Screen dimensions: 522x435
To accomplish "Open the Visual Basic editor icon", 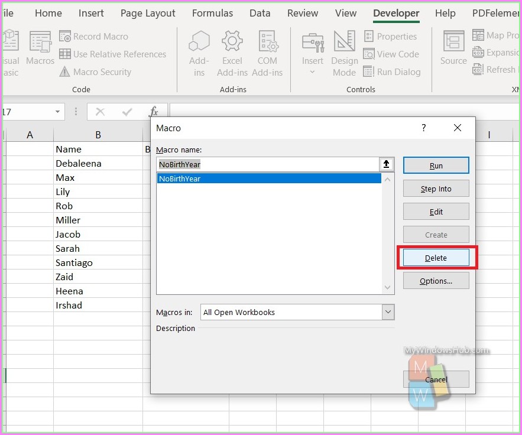I will click(10, 41).
